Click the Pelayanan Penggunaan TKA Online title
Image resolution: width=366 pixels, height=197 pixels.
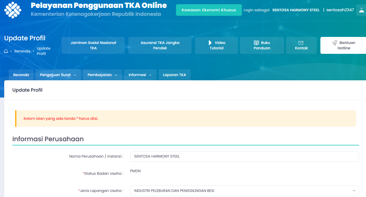(99, 5)
